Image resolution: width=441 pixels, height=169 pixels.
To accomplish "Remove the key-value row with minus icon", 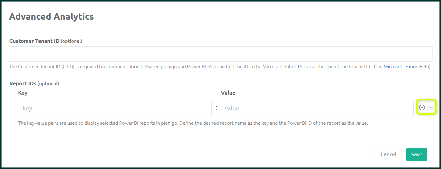I will pyautogui.click(x=430, y=107).
